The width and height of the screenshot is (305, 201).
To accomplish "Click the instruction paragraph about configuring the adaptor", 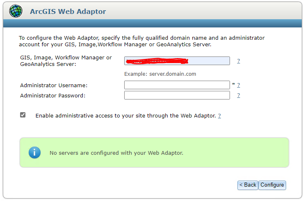I will click(x=141, y=41).
